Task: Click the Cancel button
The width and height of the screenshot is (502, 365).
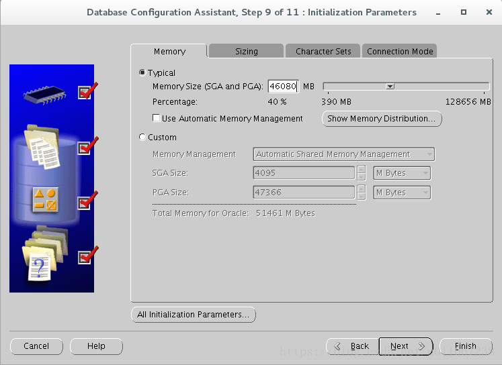Action: point(36,346)
